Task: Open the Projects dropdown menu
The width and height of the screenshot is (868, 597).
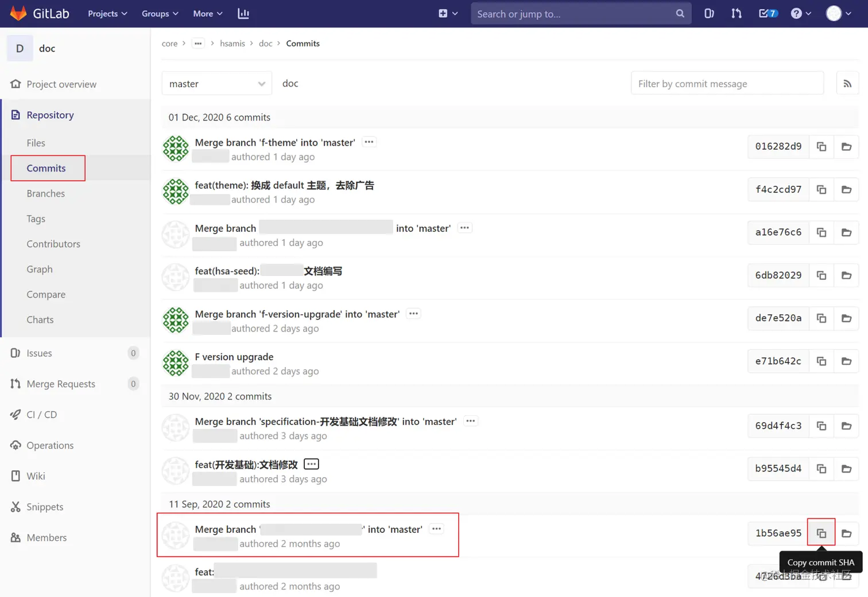Action: (107, 14)
